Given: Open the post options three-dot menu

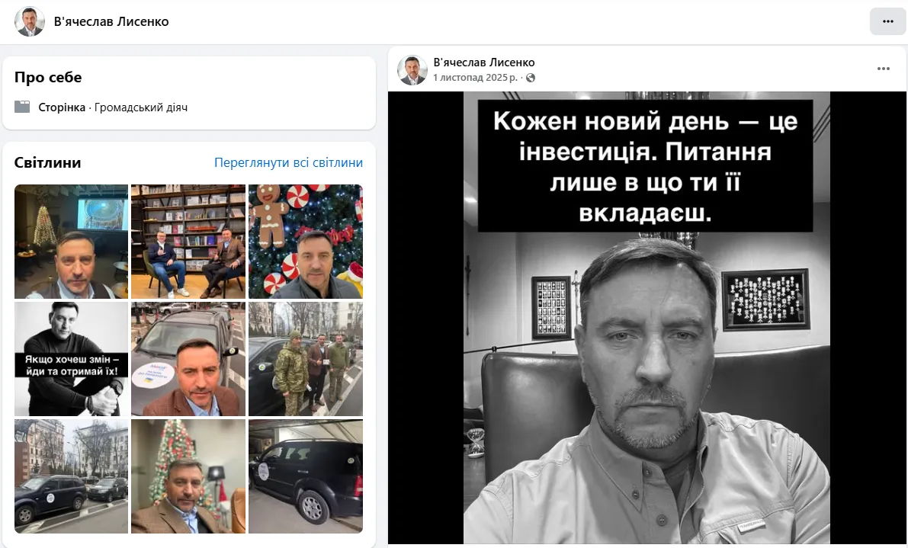Looking at the screenshot, I should pyautogui.click(x=883, y=69).
